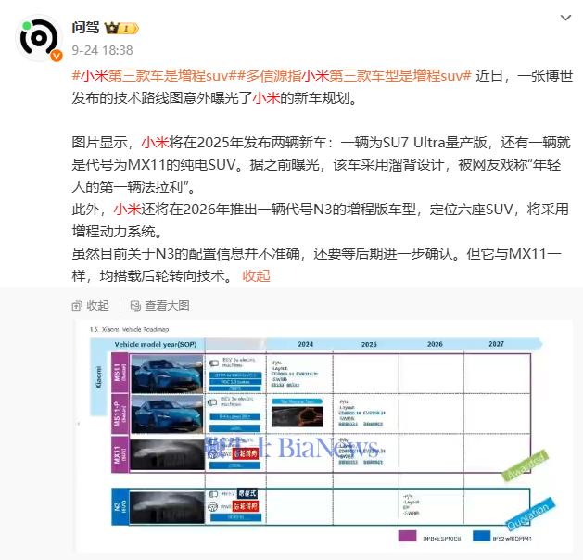Click 小米 link before 还将在2026年
Image resolution: width=583 pixels, height=560 pixels.
click(127, 209)
